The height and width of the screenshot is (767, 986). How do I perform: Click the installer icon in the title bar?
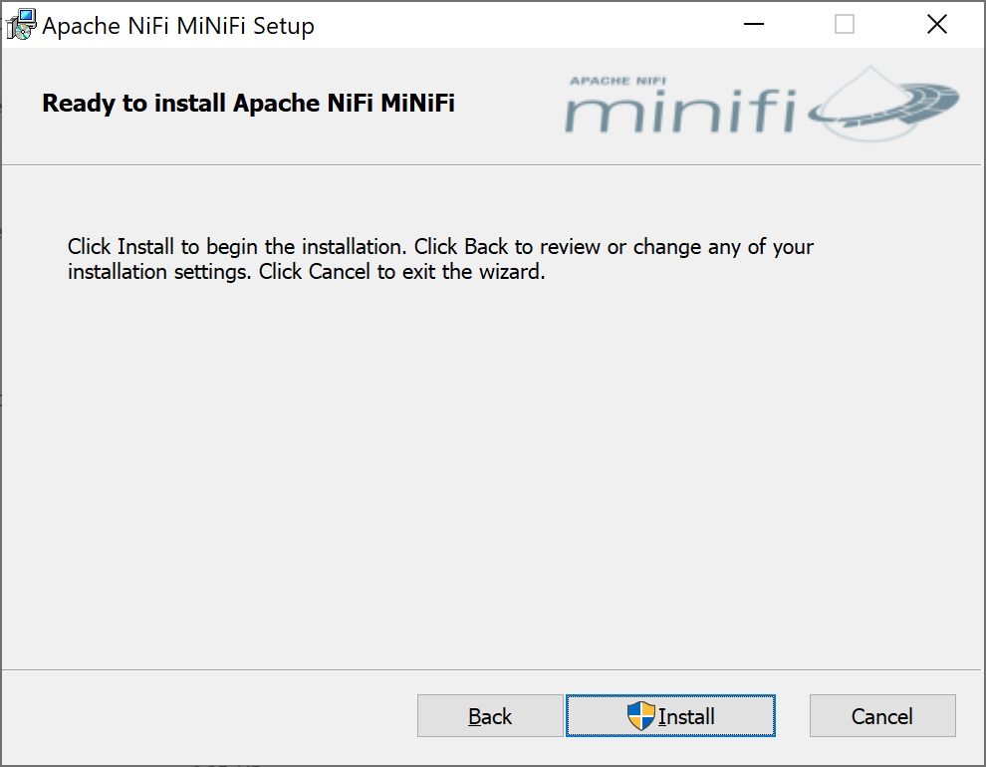click(x=21, y=25)
